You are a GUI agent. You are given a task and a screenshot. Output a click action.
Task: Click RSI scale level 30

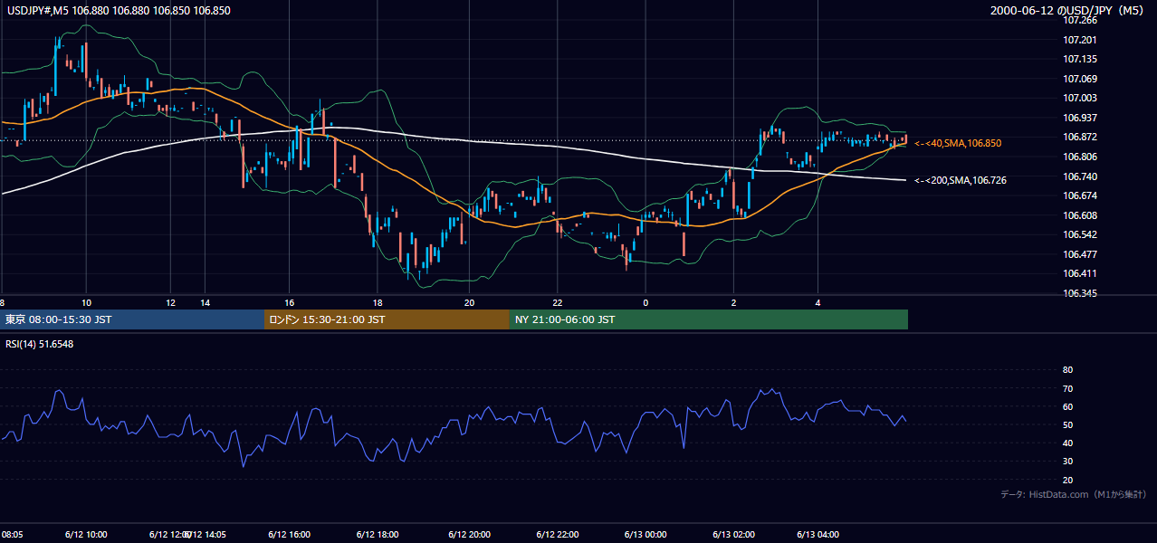[1067, 462]
